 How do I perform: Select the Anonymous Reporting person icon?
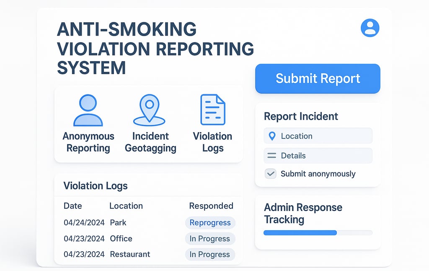(x=88, y=110)
